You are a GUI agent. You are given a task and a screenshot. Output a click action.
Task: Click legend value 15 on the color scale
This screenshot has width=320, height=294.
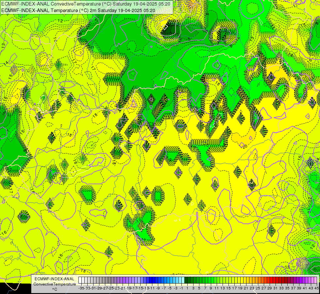228,288
